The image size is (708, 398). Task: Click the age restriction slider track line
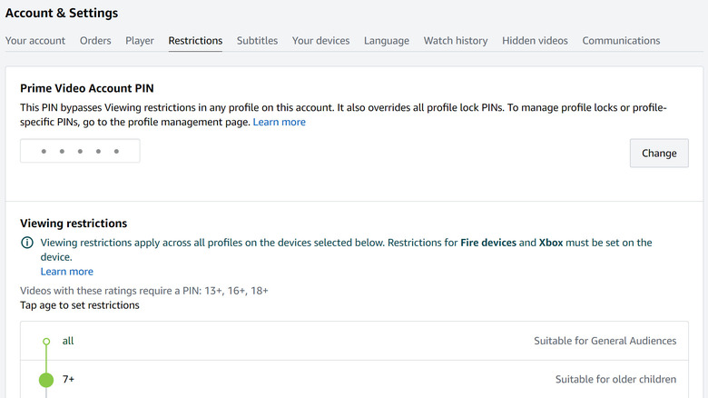[46, 360]
